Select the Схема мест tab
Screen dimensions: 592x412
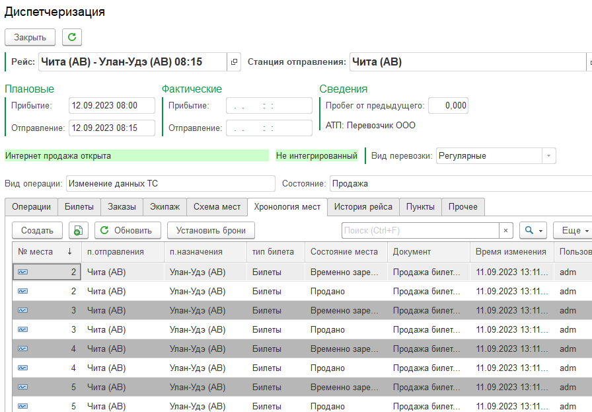(x=217, y=207)
